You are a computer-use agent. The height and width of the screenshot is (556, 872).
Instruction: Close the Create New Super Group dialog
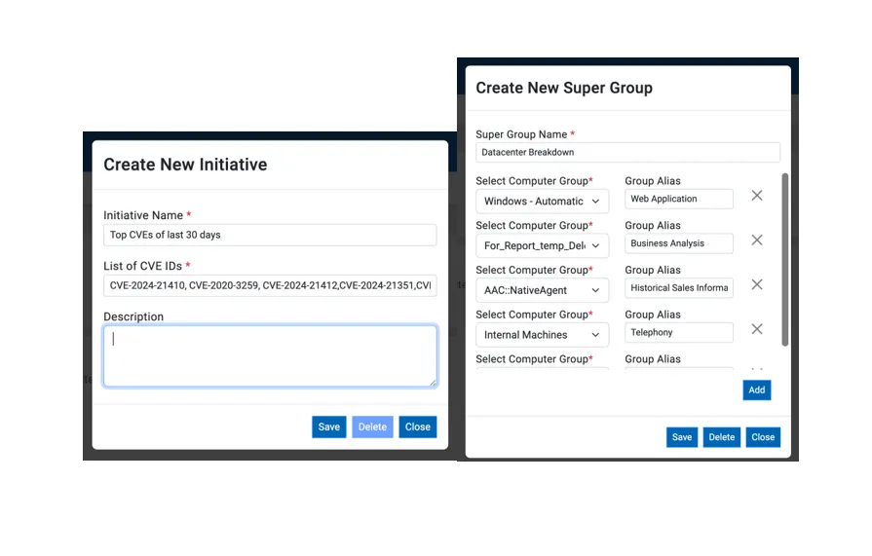[x=763, y=437]
